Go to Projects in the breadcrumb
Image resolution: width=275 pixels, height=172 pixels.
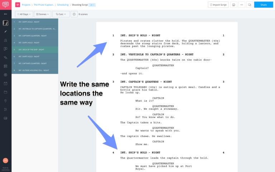(26, 5)
